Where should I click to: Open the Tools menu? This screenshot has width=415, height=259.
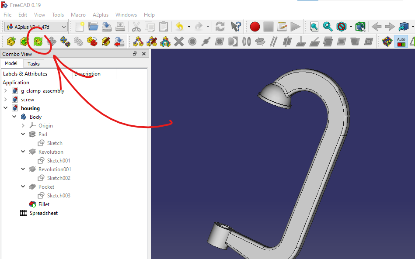pos(58,15)
